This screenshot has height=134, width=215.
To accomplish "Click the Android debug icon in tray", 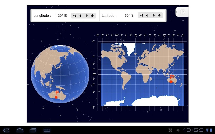I will 178,130.
